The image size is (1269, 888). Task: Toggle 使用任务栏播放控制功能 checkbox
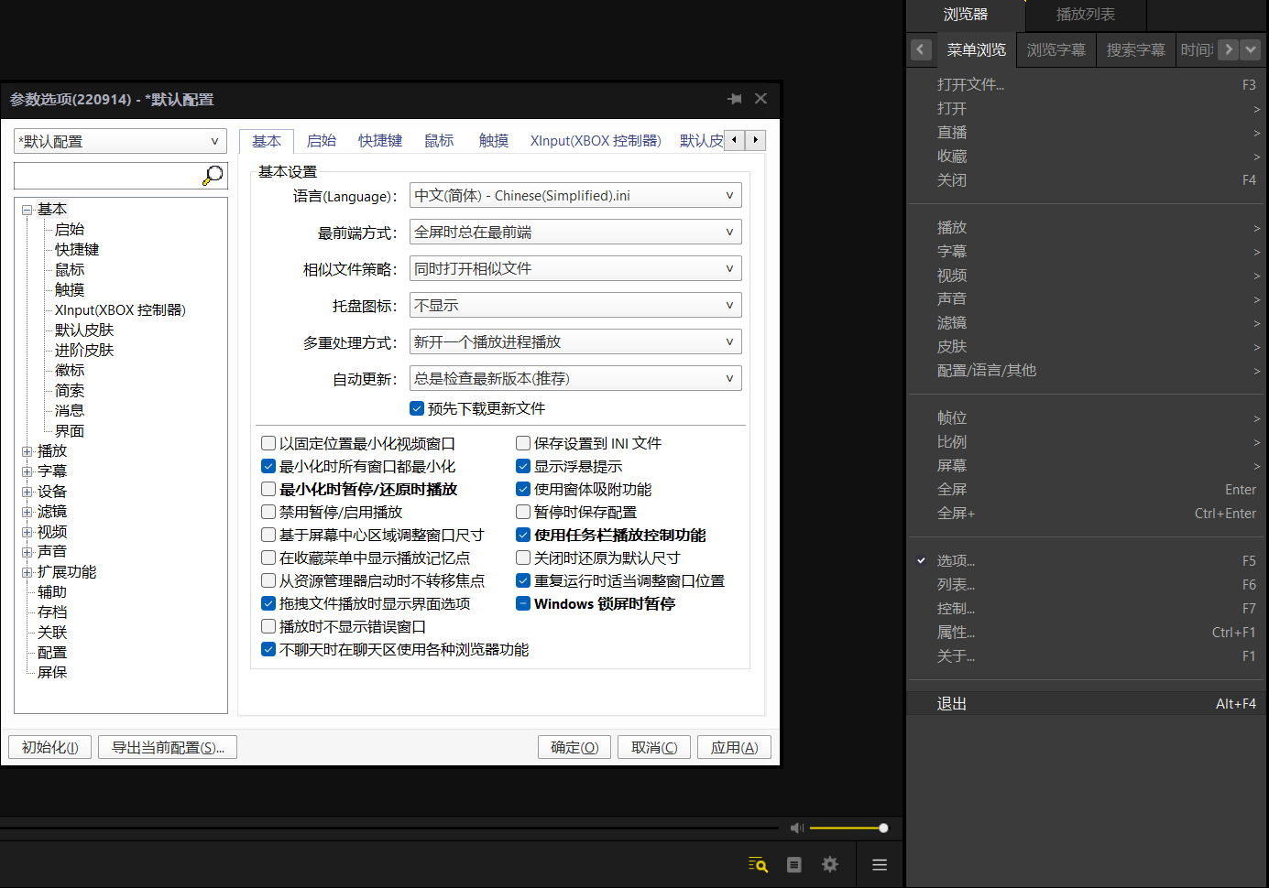(523, 535)
